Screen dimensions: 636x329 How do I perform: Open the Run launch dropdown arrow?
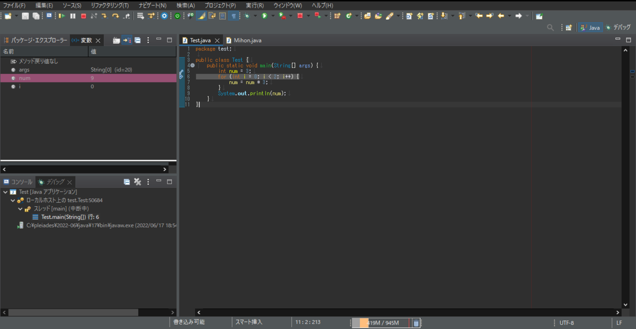(272, 16)
